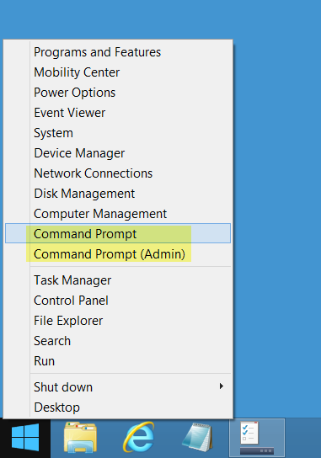
Task: Open Programs and Features
Action: [x=97, y=52]
